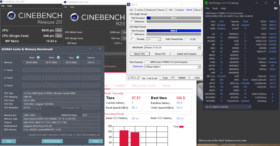Open ZenTimings memory module dropdown
Image resolution: width=280 pixels, height=146 pixels.
point(228,107)
